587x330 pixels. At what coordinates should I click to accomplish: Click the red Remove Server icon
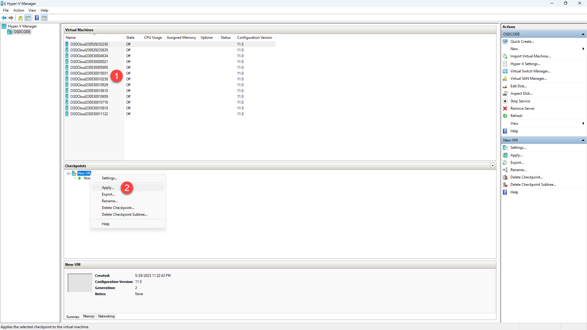coord(505,108)
